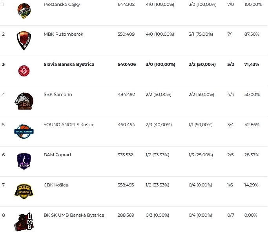Select the CBK Košice yellow logo
268x237 pixels.
point(24,192)
